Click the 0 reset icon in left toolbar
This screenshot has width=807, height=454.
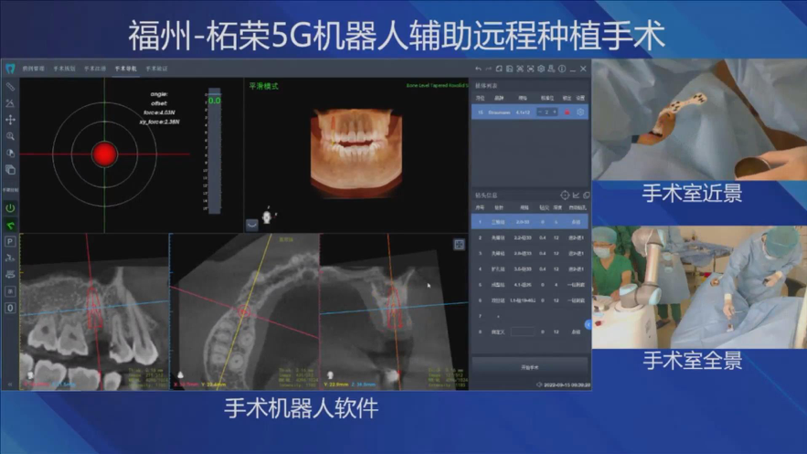10,308
